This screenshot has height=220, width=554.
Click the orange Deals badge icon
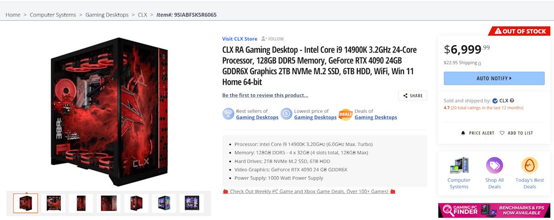coord(345,114)
